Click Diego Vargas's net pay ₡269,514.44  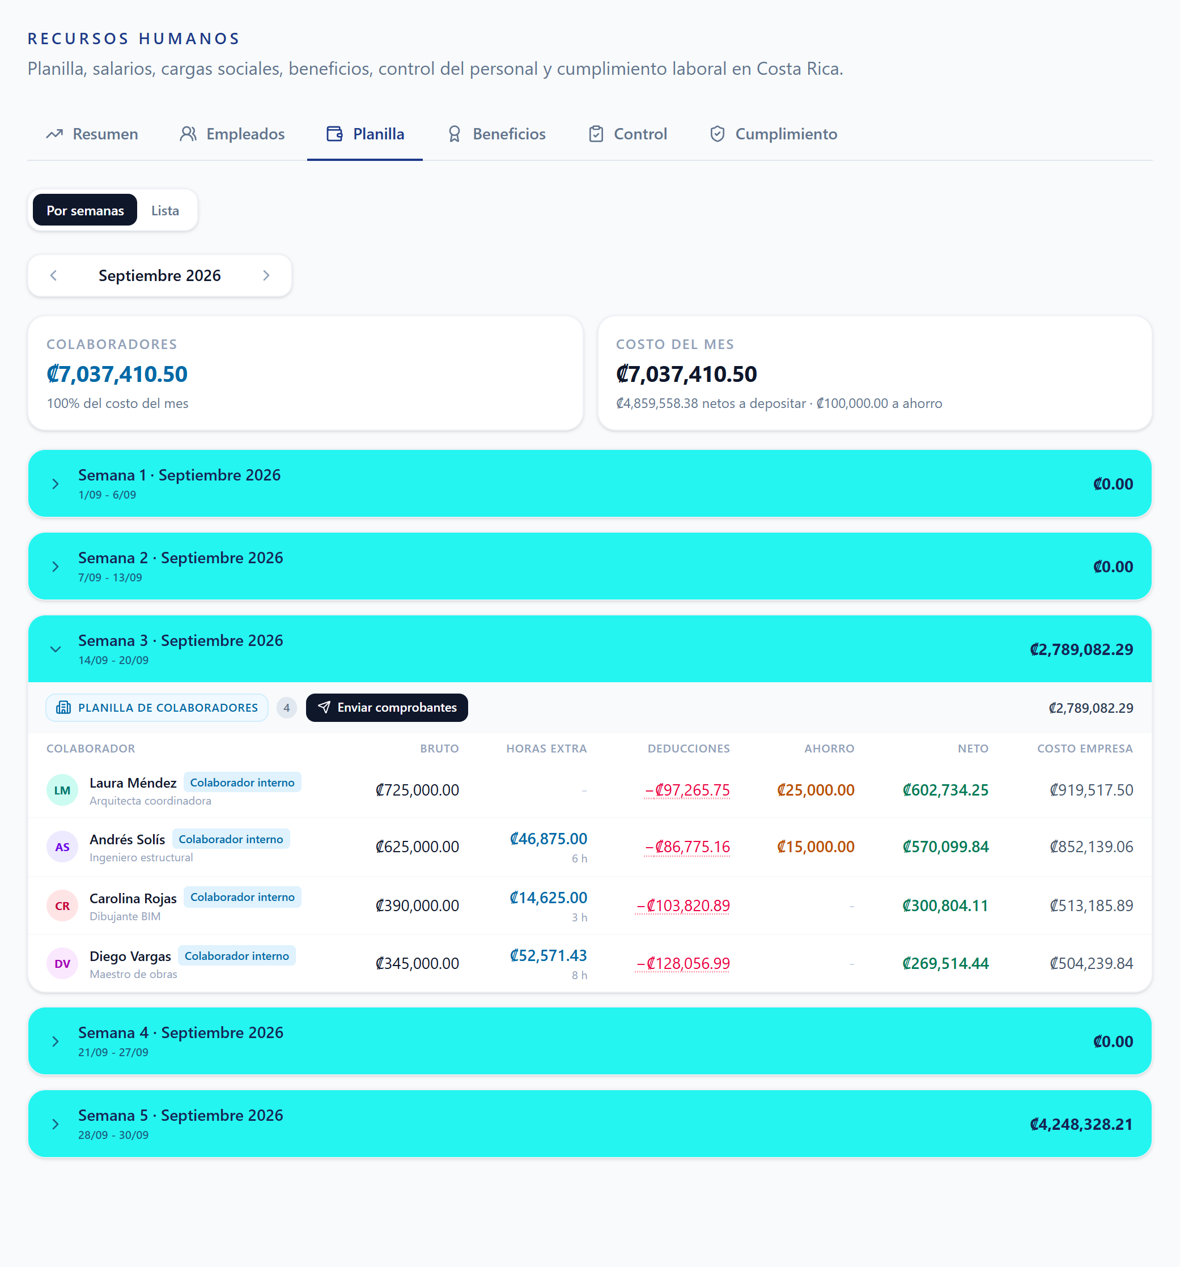[945, 964]
